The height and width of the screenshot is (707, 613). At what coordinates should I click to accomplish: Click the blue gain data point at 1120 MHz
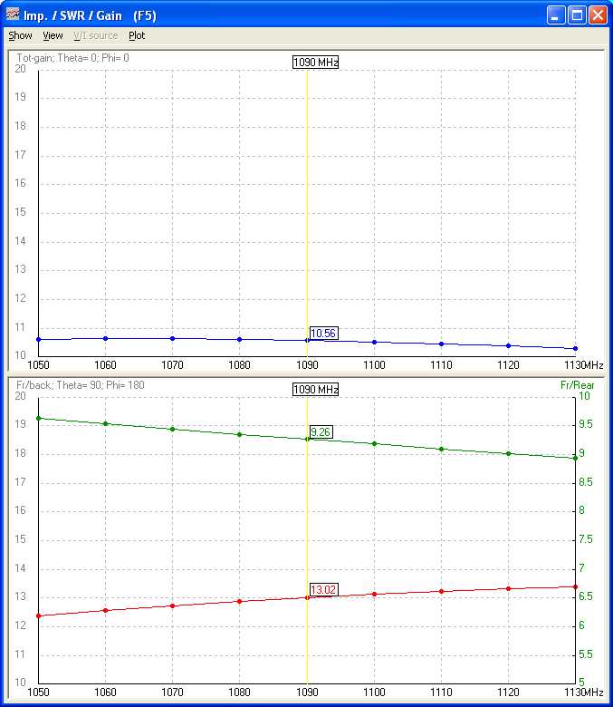[x=508, y=345]
